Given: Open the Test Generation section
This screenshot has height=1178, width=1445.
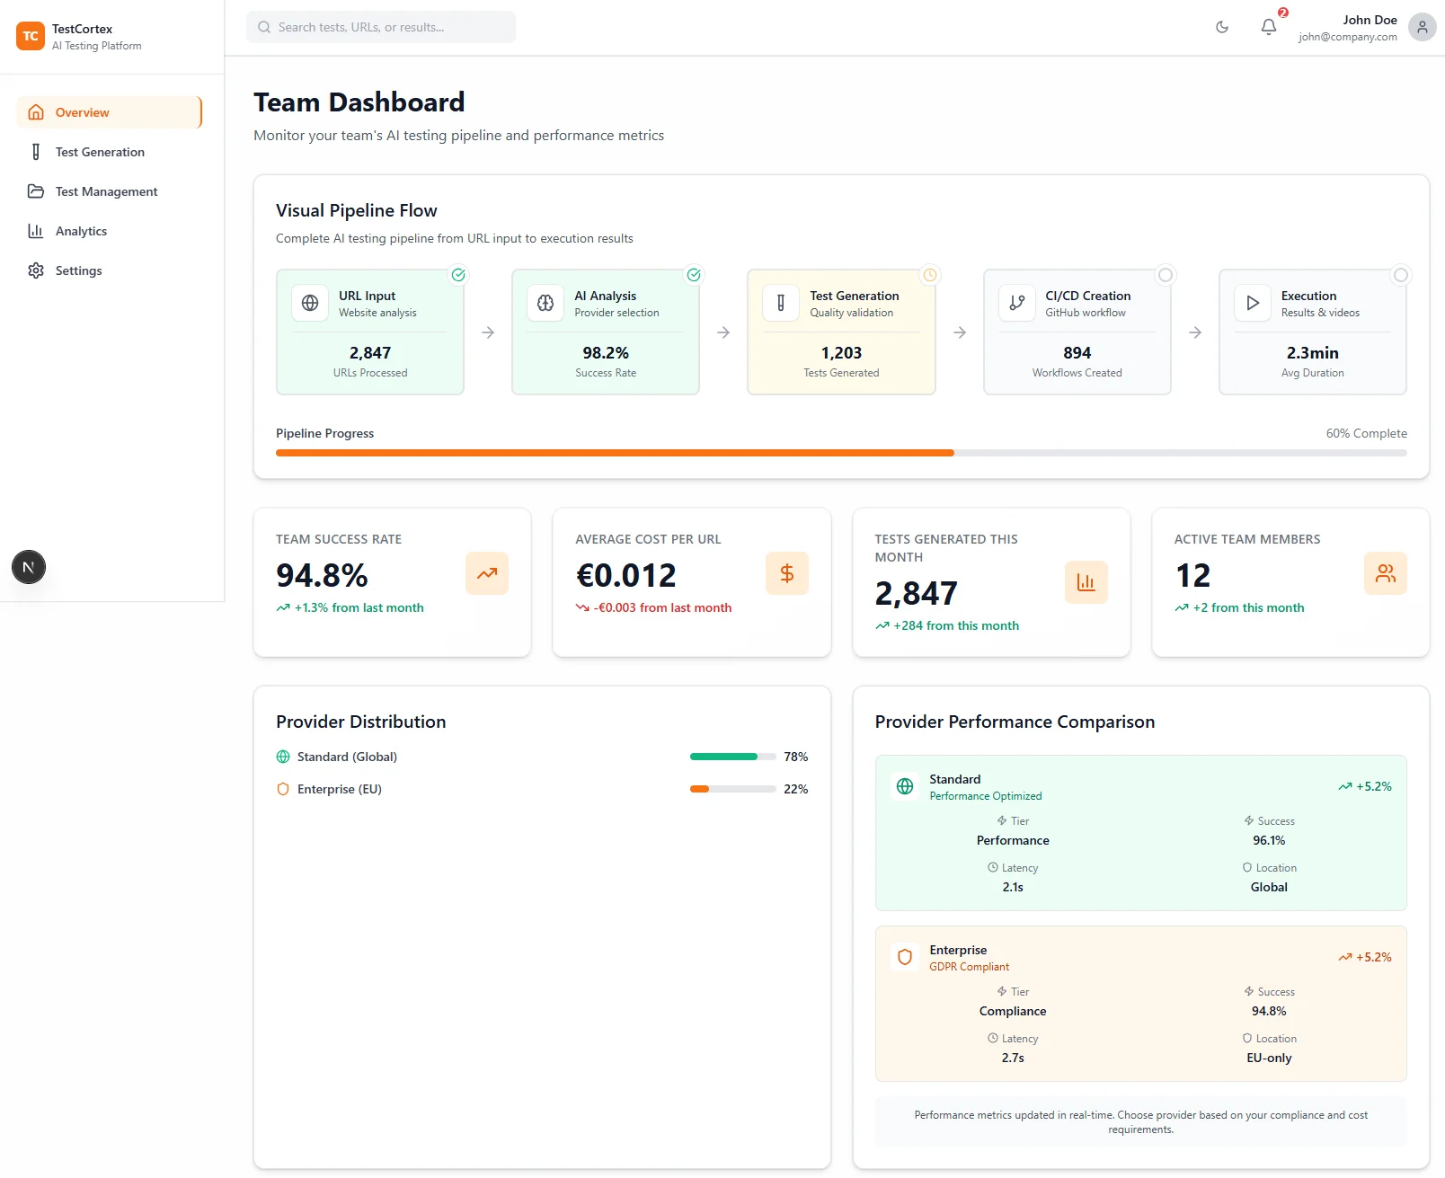Looking at the screenshot, I should [100, 152].
